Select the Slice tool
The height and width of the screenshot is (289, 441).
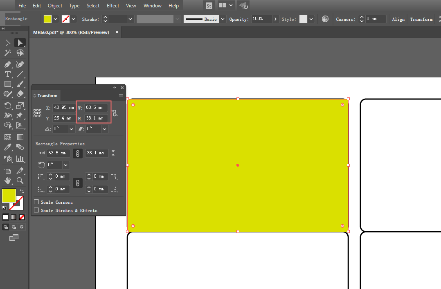pyautogui.click(x=20, y=171)
